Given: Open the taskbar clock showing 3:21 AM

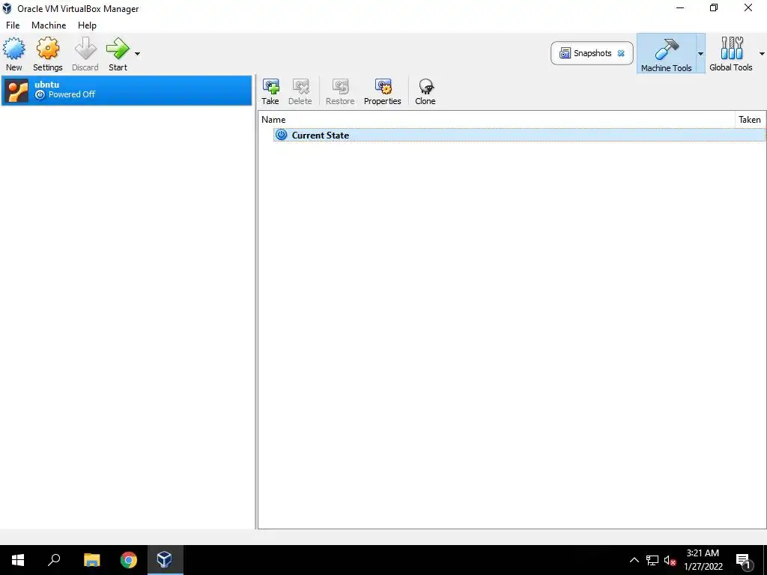Looking at the screenshot, I should [x=703, y=560].
